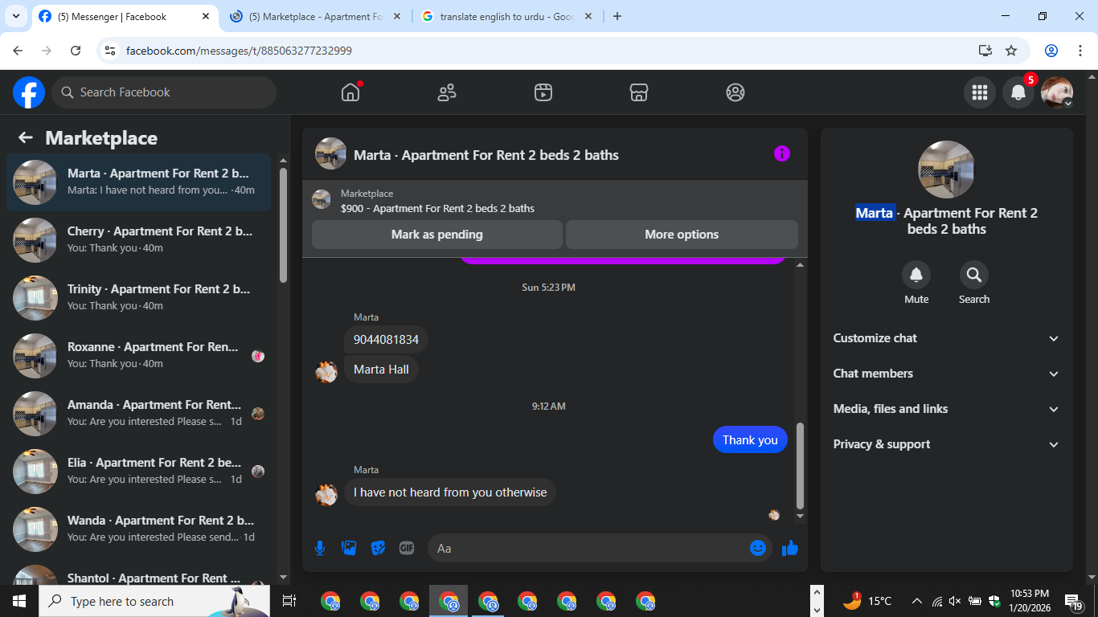1098x617 pixels.
Task: Bookmark this tab with the star
Action: (1011, 51)
